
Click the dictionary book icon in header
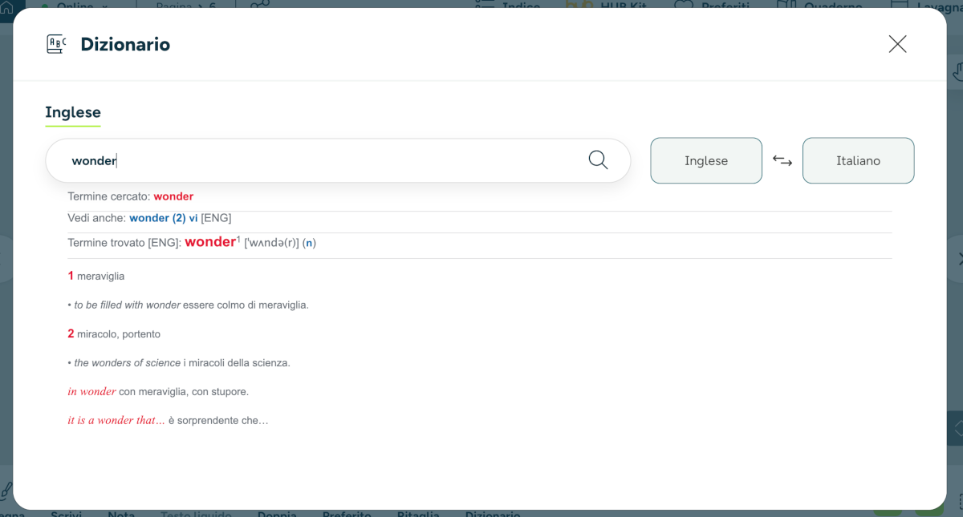pos(55,44)
